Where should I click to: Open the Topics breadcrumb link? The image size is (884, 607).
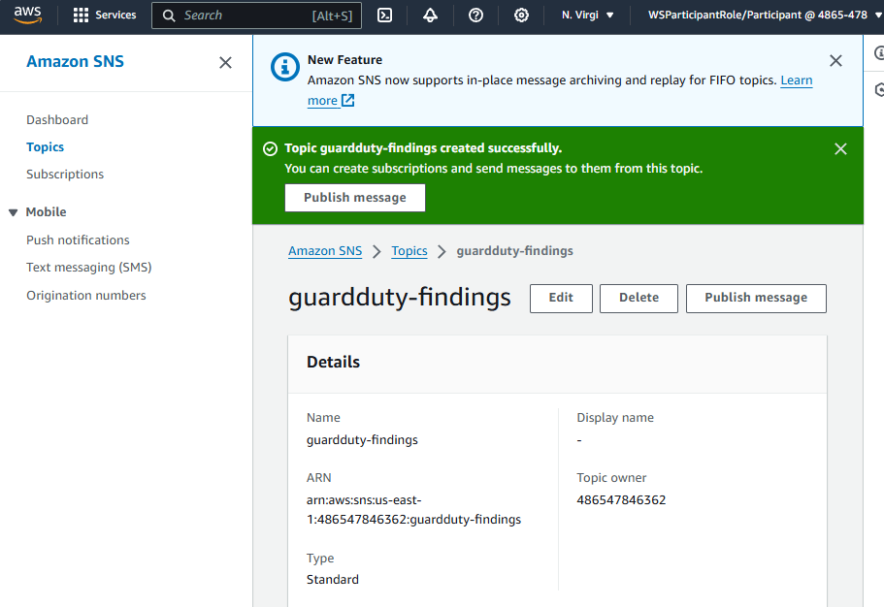[409, 251]
